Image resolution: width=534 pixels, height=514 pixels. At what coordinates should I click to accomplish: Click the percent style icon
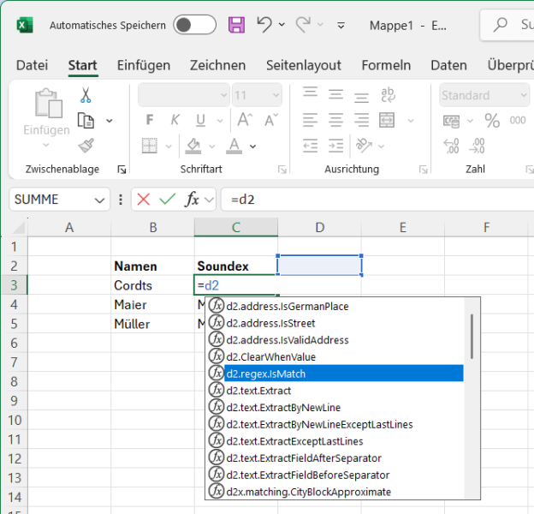coord(492,120)
